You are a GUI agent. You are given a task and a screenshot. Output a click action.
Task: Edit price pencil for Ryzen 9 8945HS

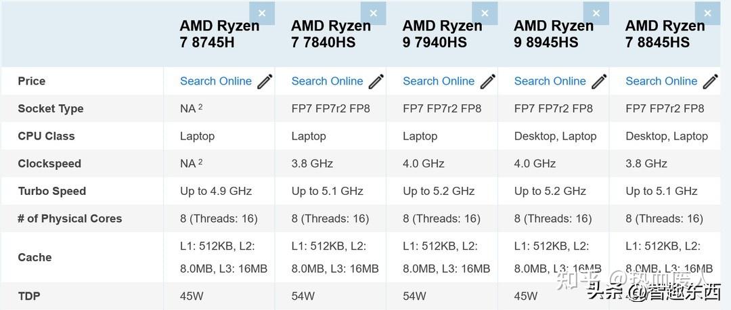coord(599,81)
